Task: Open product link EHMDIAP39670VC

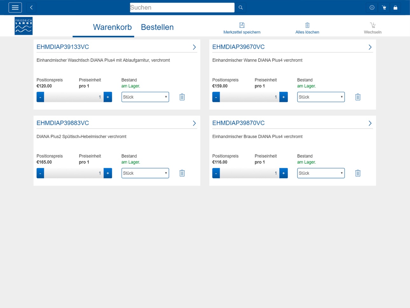Action: [238, 47]
